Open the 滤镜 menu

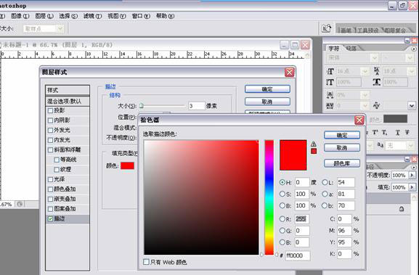[93, 16]
